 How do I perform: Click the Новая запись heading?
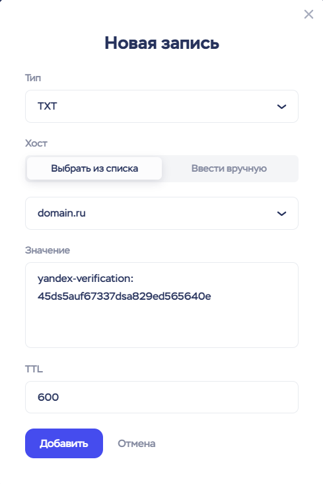coord(162,43)
